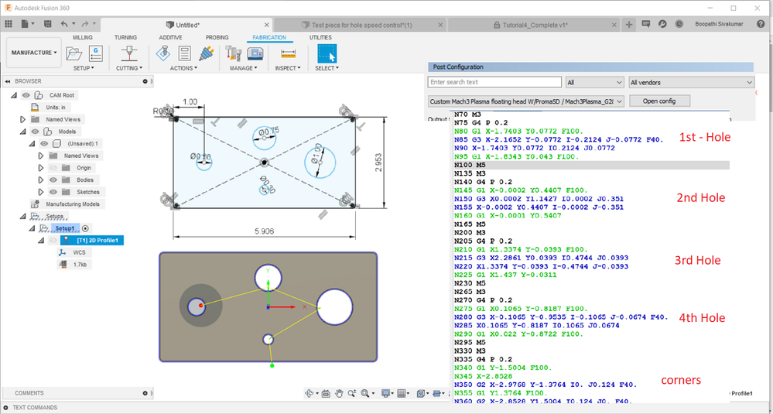Image resolution: width=773 pixels, height=414 pixels.
Task: Open the Tutorial4_Complete v1 document tab
Action: pos(534,25)
